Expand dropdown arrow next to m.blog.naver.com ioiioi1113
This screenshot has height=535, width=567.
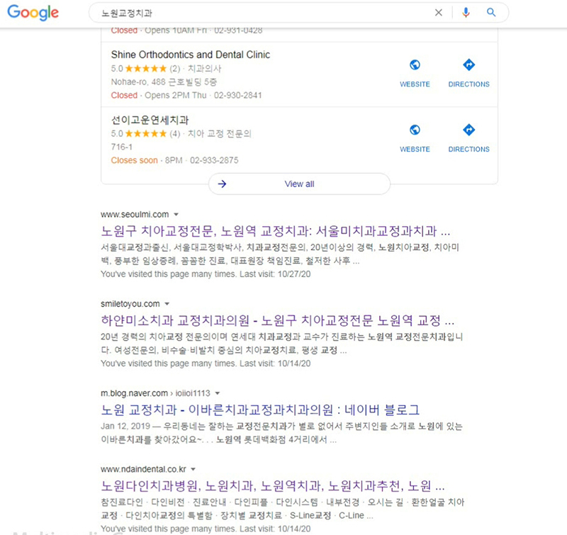coord(218,393)
